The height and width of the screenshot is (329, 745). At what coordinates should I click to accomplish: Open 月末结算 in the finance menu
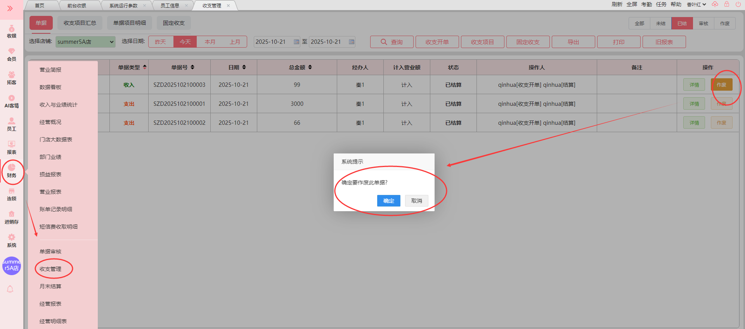coord(50,286)
